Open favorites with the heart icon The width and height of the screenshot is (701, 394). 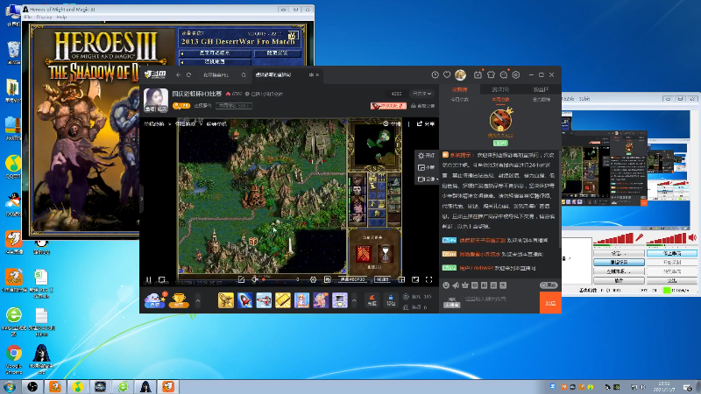click(447, 75)
